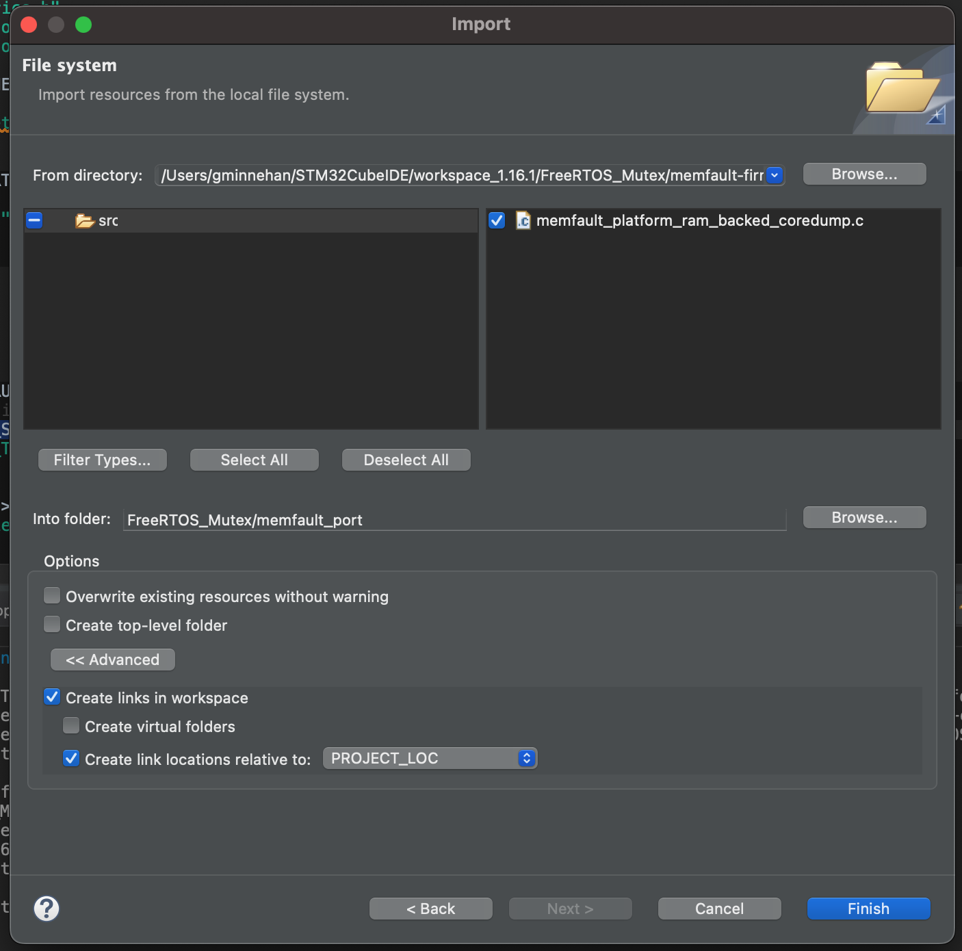This screenshot has height=951, width=962.
Task: Click Browse next to Into folder
Action: pyautogui.click(x=864, y=518)
